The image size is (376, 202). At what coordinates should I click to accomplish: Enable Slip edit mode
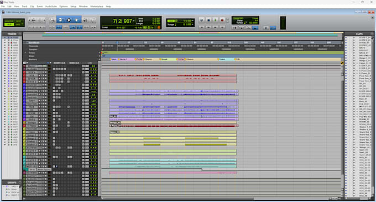pyautogui.click(x=9, y=24)
